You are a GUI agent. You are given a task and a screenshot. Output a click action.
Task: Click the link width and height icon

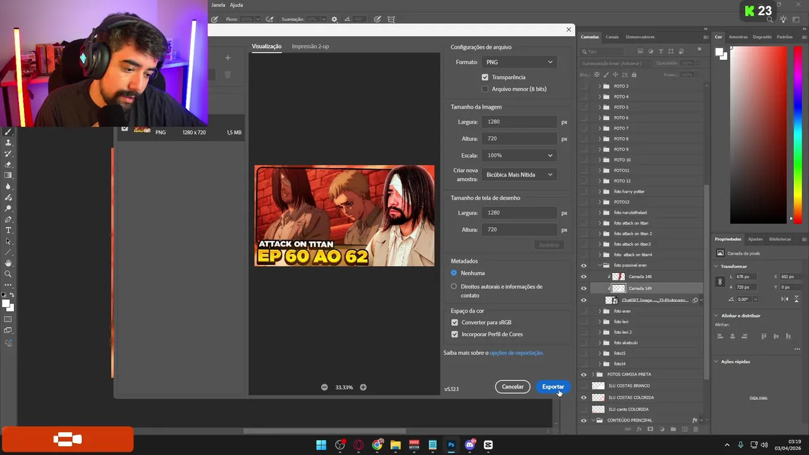720,282
